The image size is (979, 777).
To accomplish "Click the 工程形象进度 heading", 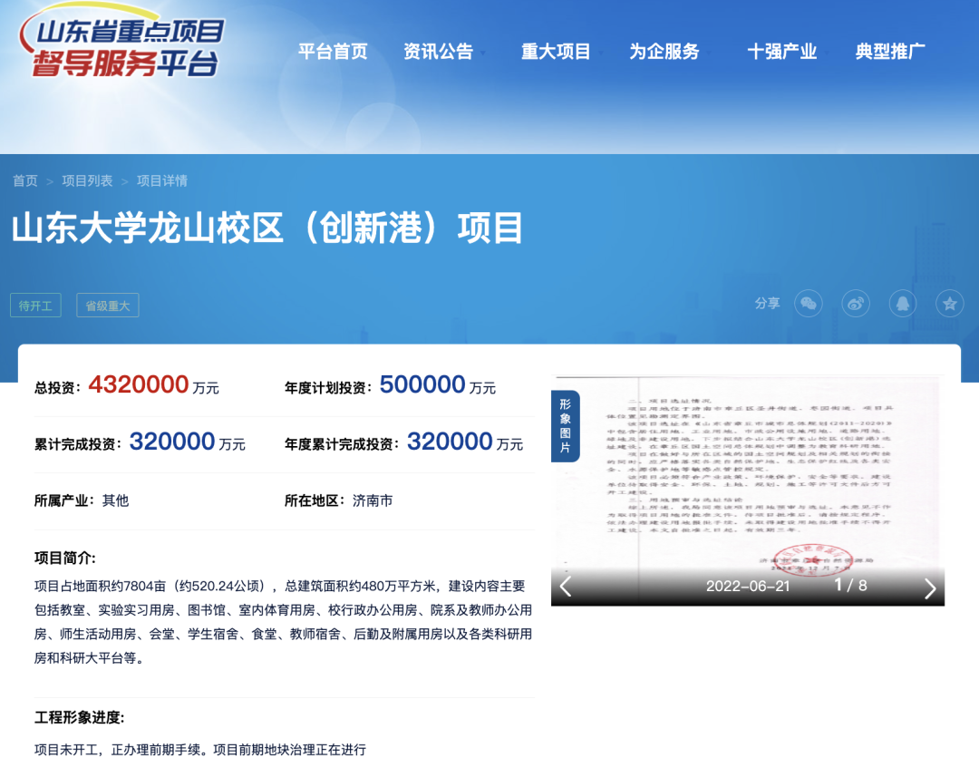I will click(79, 717).
